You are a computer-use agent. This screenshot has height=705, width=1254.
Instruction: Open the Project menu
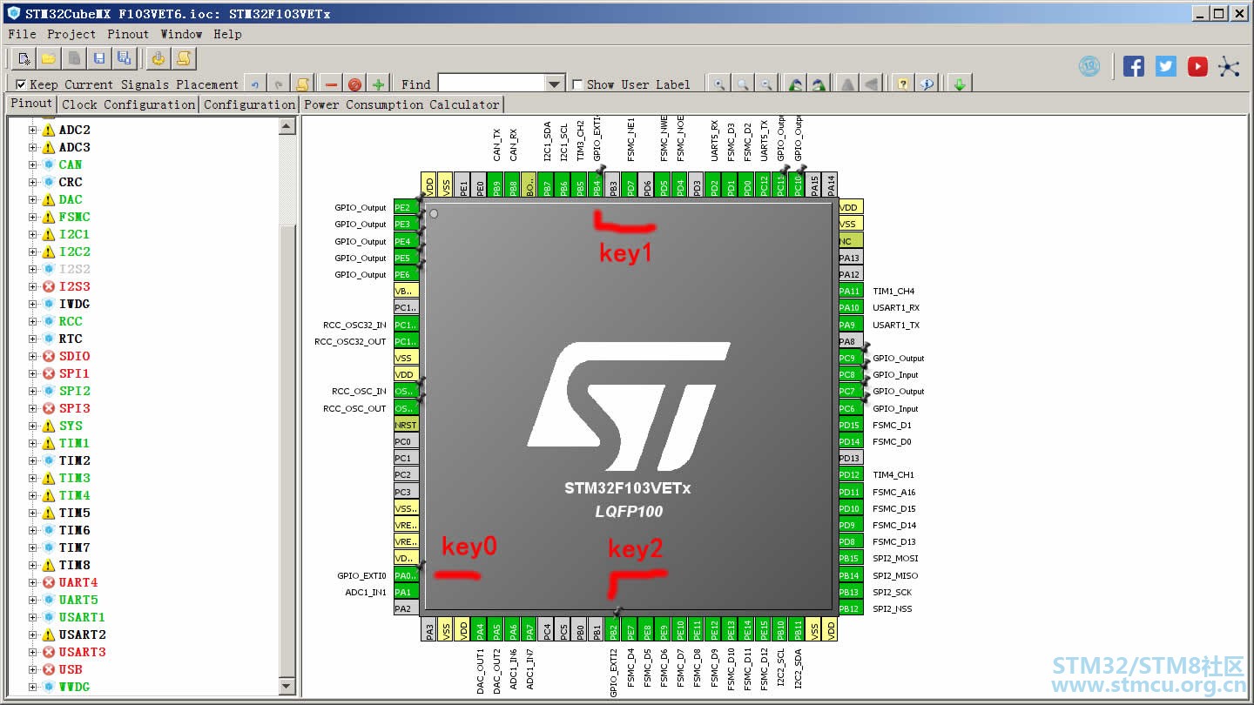tap(71, 34)
